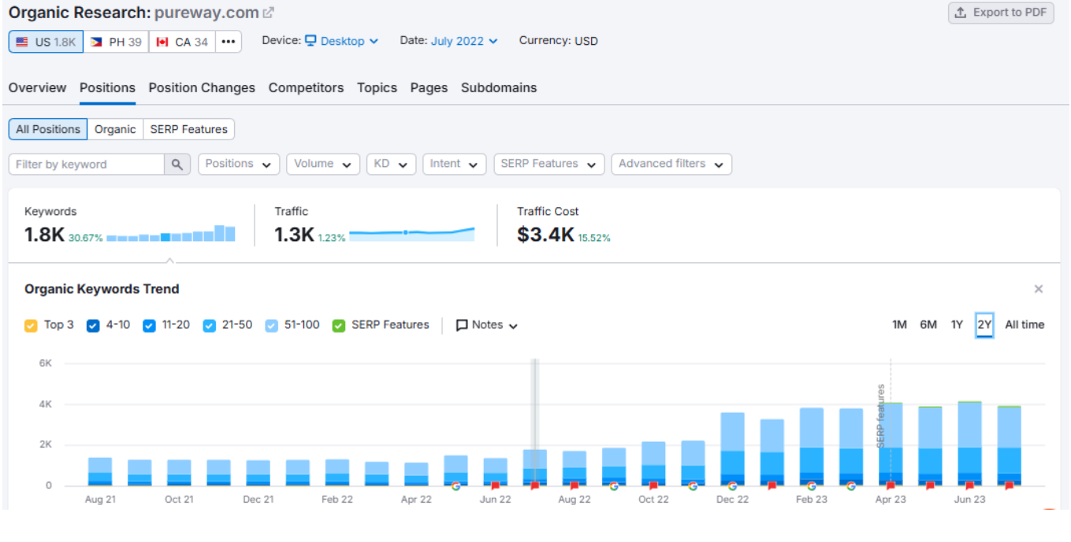Click the red flag note at Jun 22
The width and height of the screenshot is (1071, 542).
[x=495, y=486]
